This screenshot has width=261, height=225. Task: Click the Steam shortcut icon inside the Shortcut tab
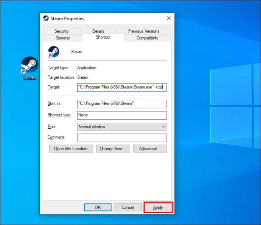pos(53,52)
